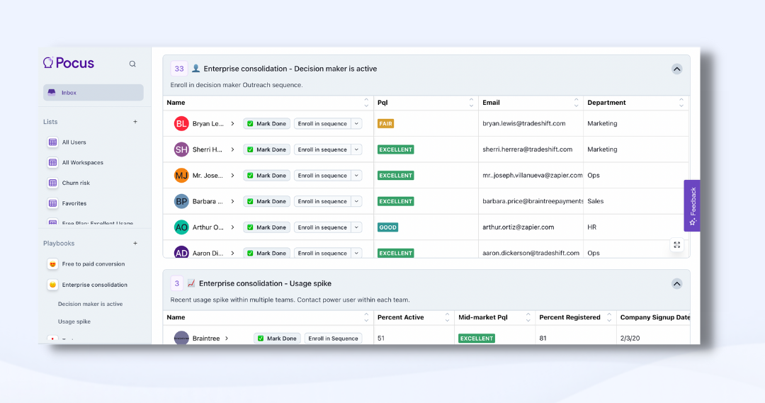The image size is (765, 403).
Task: Enroll Braintree in Sequence
Action: pyautogui.click(x=333, y=338)
